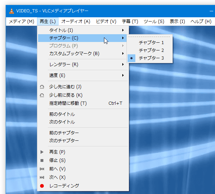Open the 表示 (I) menu
This screenshot has height=194, width=215.
coord(177,22)
